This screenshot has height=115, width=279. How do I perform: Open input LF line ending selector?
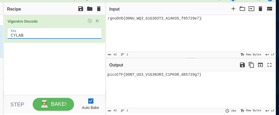point(270,55)
